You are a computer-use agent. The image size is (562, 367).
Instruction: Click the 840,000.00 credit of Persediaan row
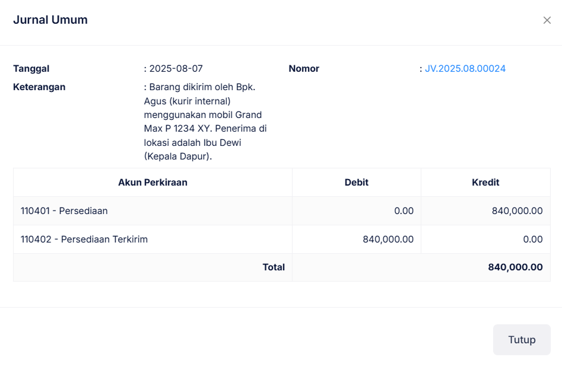(x=517, y=210)
